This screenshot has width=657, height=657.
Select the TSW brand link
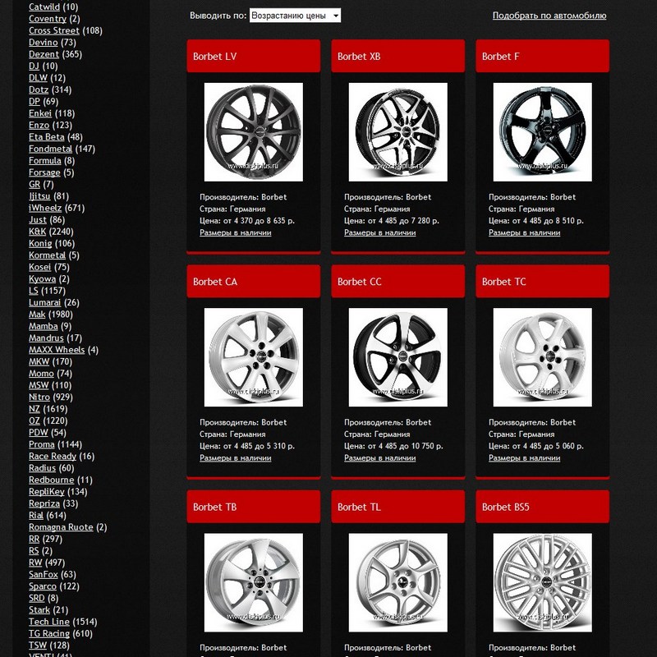[38, 646]
